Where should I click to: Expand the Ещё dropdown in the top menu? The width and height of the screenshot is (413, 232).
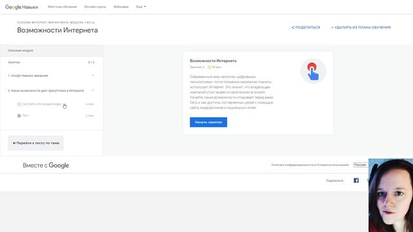pyautogui.click(x=141, y=7)
